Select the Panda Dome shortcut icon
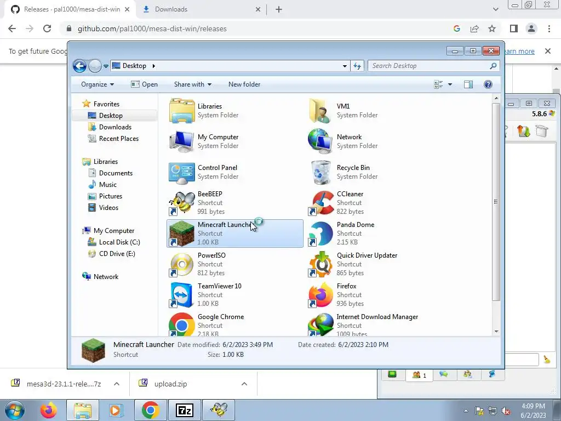Screen dimensions: 561x421 pos(321,234)
